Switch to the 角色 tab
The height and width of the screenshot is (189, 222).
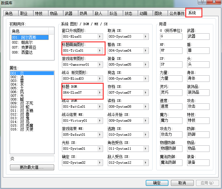click(11, 13)
